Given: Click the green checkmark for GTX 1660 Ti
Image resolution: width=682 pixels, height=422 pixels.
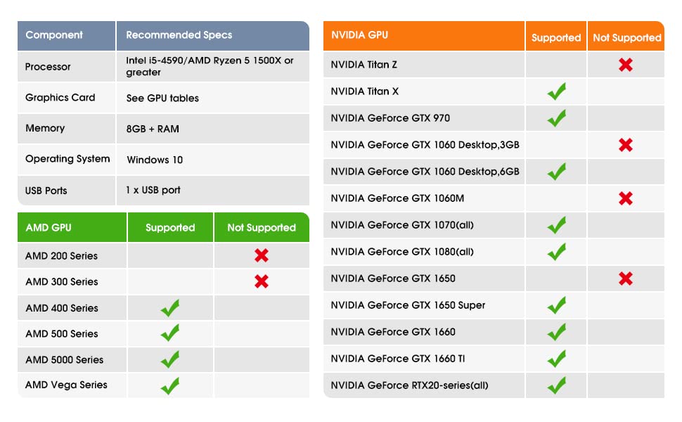Looking at the screenshot, I should (x=556, y=359).
